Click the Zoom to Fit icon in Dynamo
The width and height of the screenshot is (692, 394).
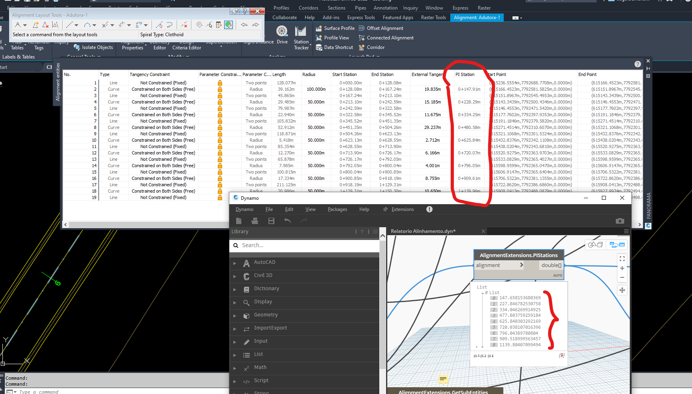click(622, 259)
